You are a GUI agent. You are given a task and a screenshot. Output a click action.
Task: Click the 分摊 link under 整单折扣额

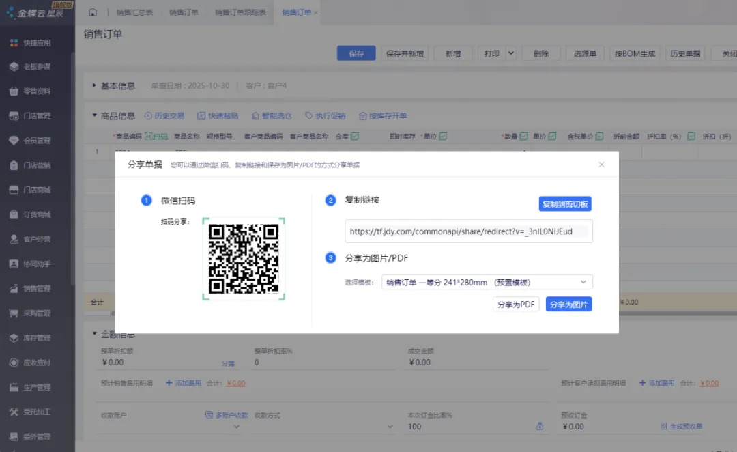[228, 363]
